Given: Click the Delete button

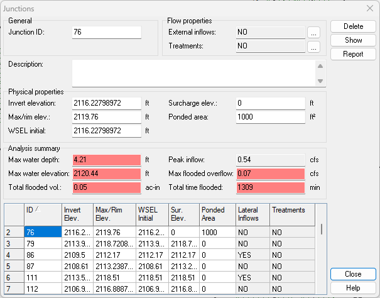Looking at the screenshot, I should click(x=353, y=26).
